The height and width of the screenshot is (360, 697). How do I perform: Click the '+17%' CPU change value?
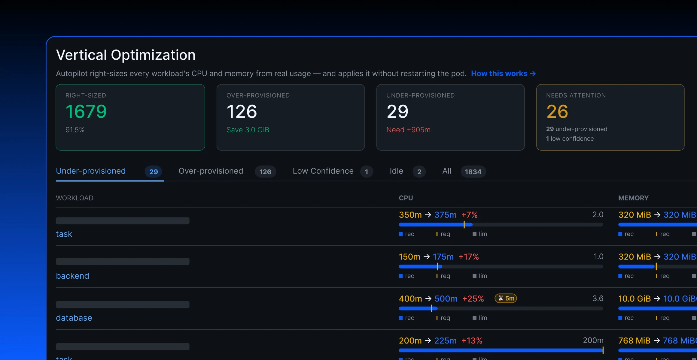click(x=469, y=257)
